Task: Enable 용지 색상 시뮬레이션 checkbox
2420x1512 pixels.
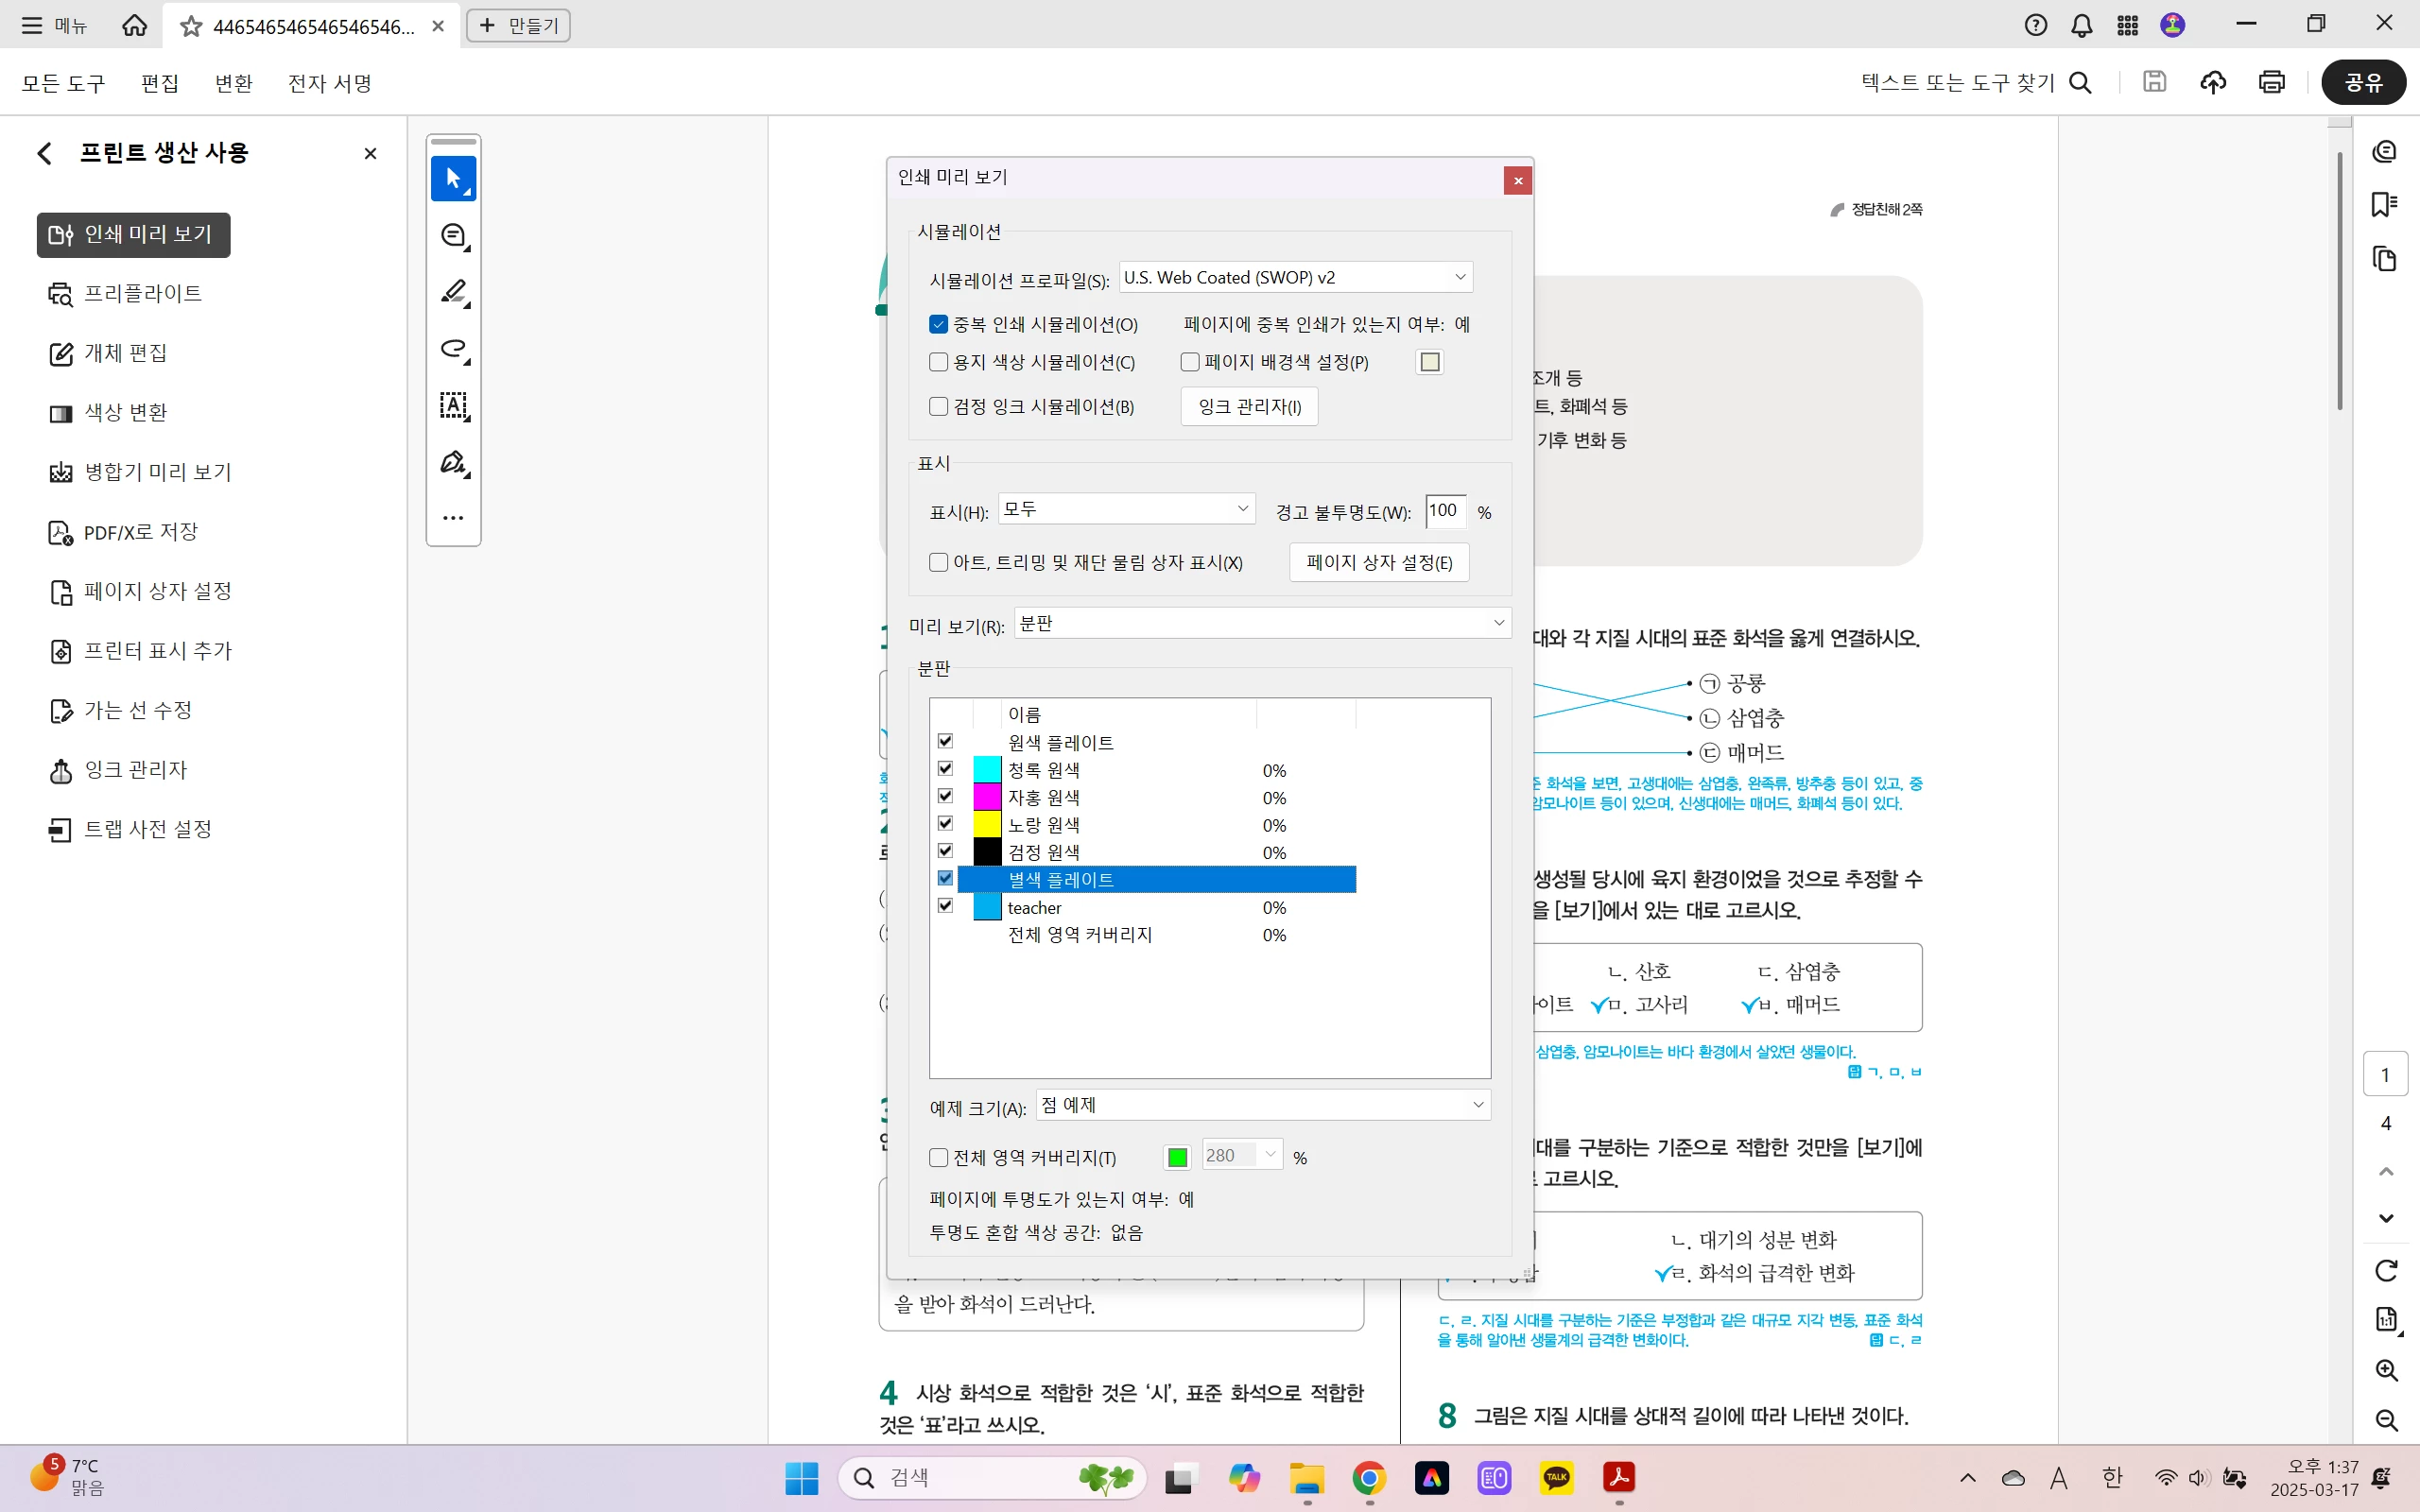Action: tap(938, 362)
